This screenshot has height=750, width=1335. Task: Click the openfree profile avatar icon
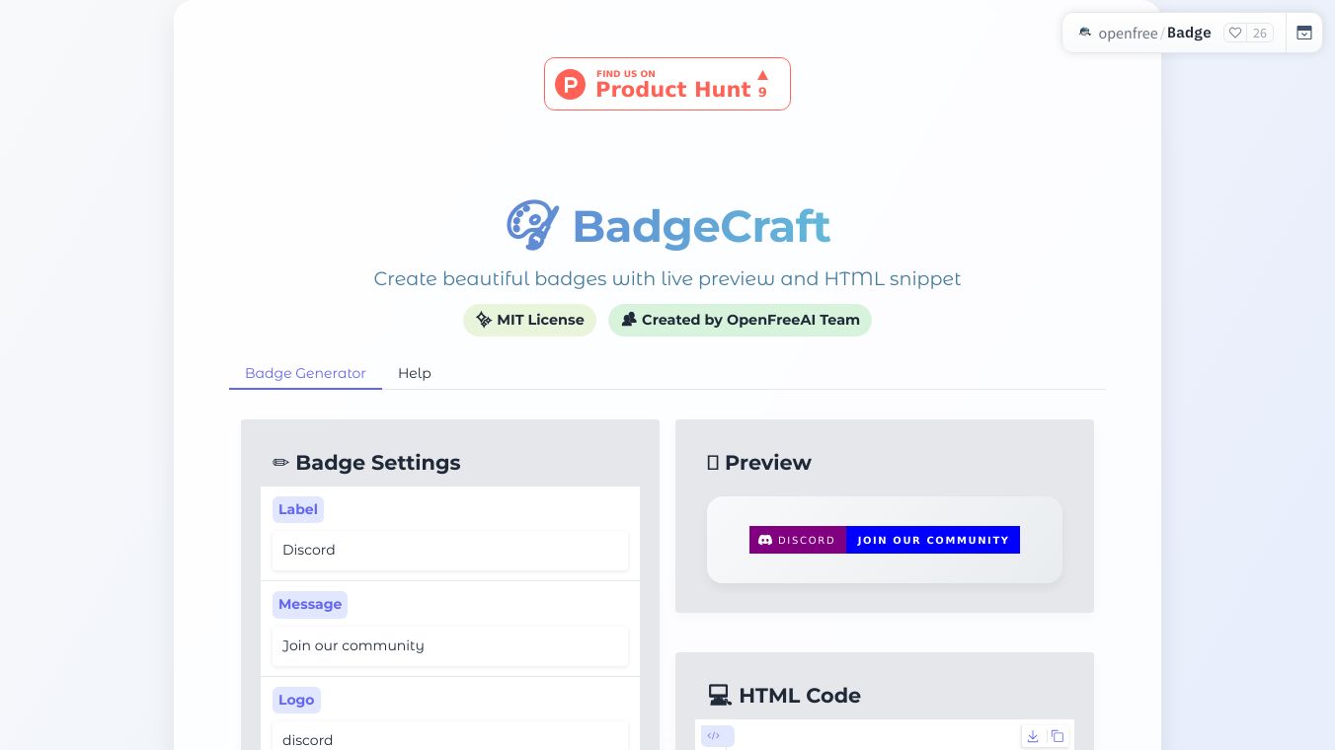point(1085,33)
